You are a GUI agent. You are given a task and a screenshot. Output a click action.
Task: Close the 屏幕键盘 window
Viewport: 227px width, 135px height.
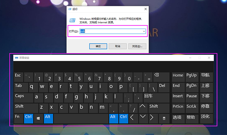209,58
